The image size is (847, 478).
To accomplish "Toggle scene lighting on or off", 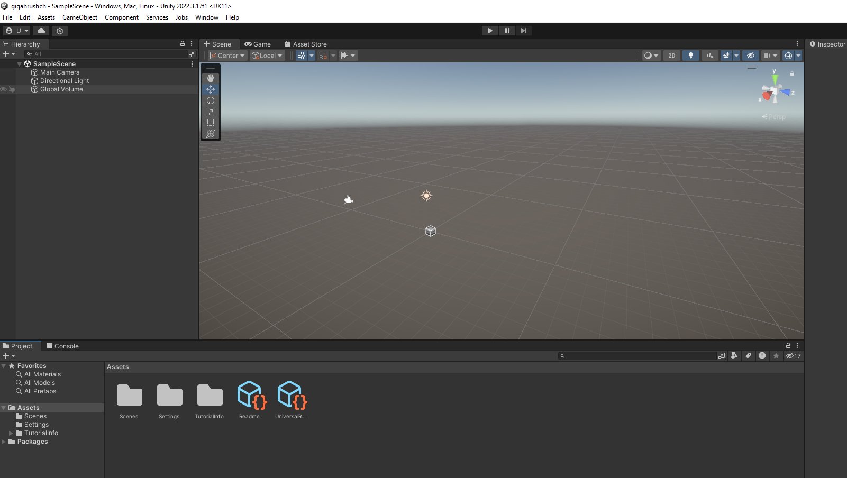I will pos(690,56).
